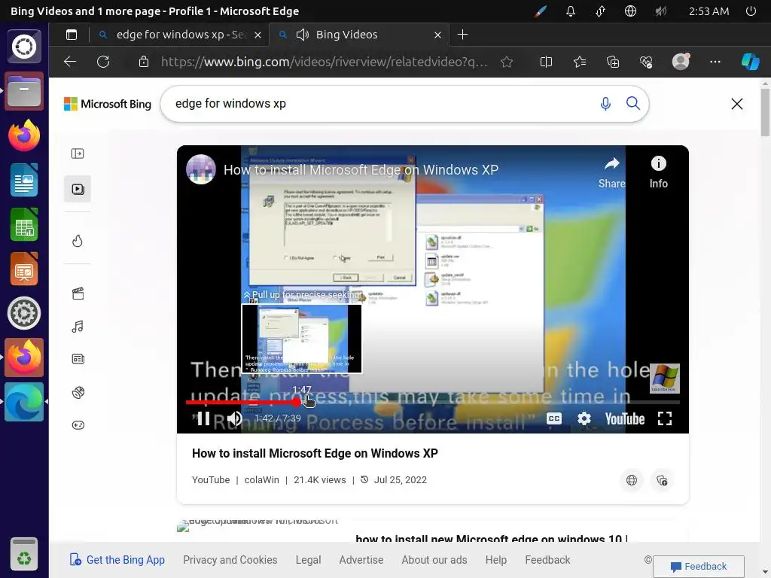Share the video using the Share arrow
This screenshot has width=771, height=578.
coord(611,172)
